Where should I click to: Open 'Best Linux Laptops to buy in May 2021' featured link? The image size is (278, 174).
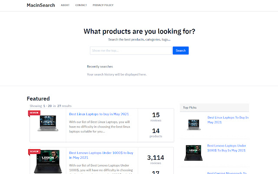[x=99, y=114]
